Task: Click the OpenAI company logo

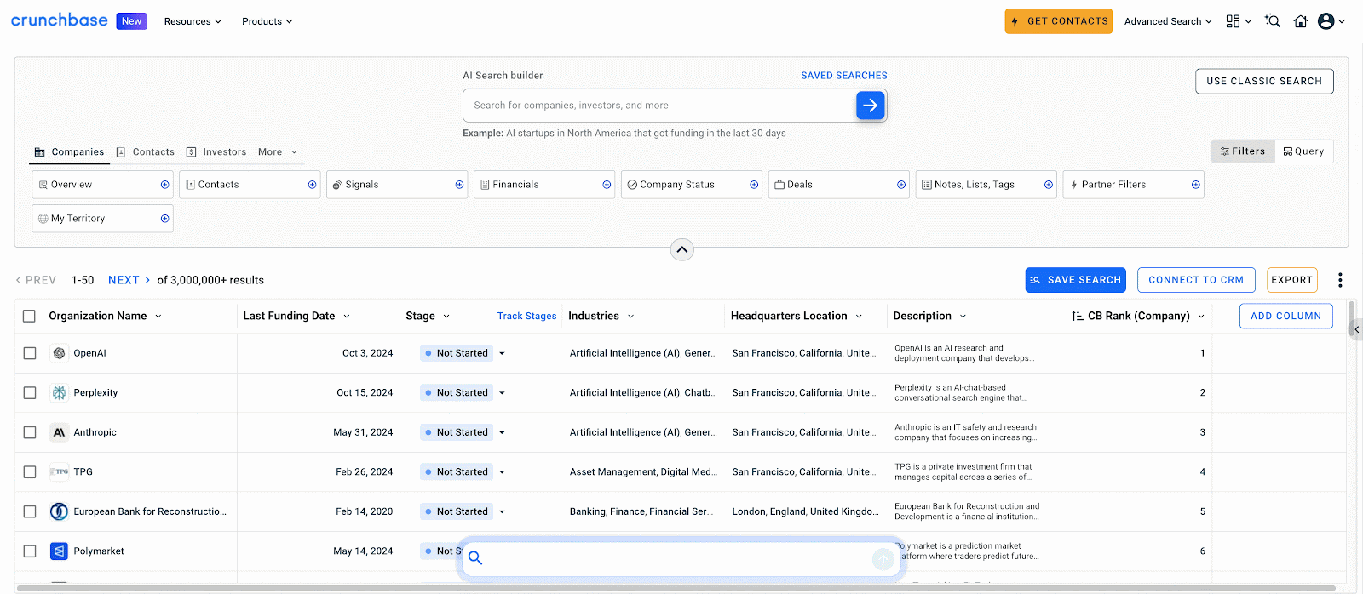Action: coord(59,353)
